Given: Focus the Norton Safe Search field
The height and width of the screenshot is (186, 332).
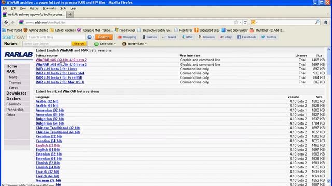Looking at the screenshot, I should [x=47, y=44].
